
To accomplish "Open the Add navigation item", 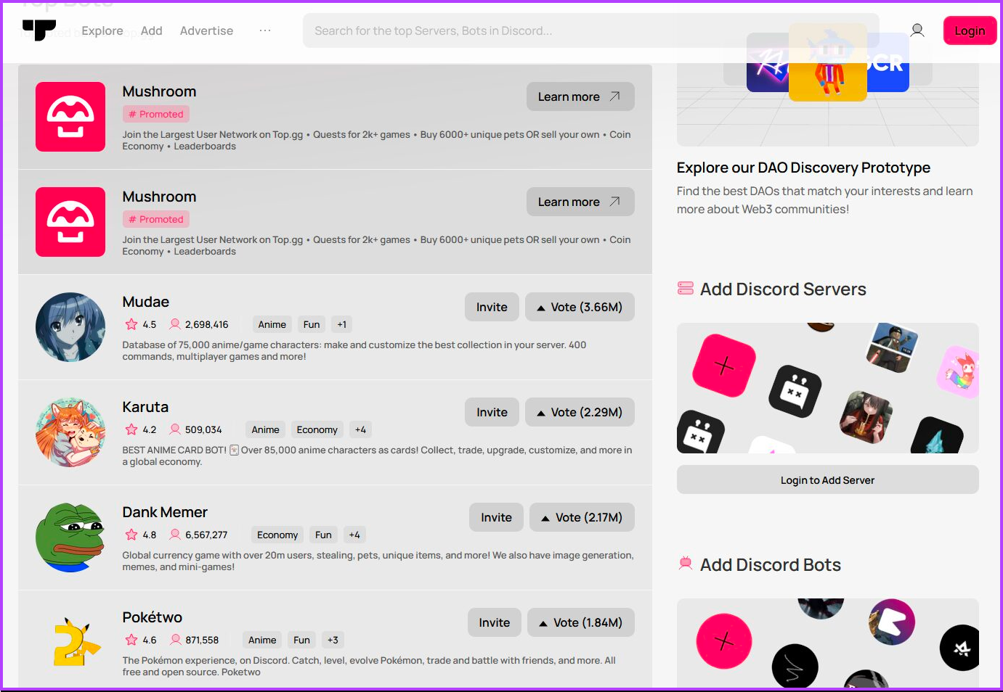I will [151, 30].
